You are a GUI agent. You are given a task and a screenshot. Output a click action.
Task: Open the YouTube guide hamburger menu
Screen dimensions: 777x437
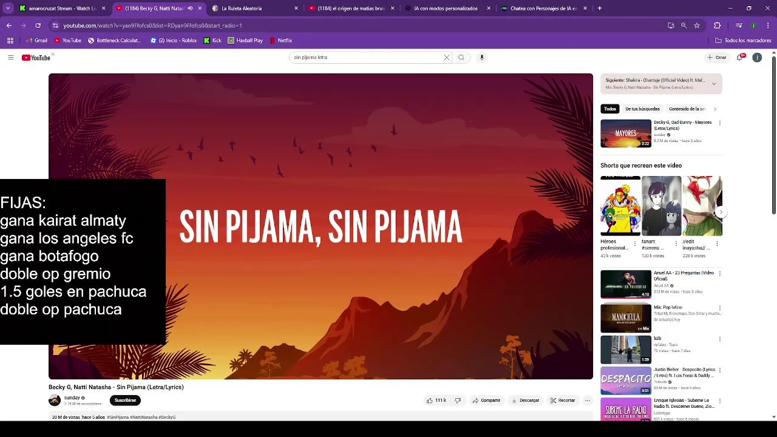coord(10,58)
